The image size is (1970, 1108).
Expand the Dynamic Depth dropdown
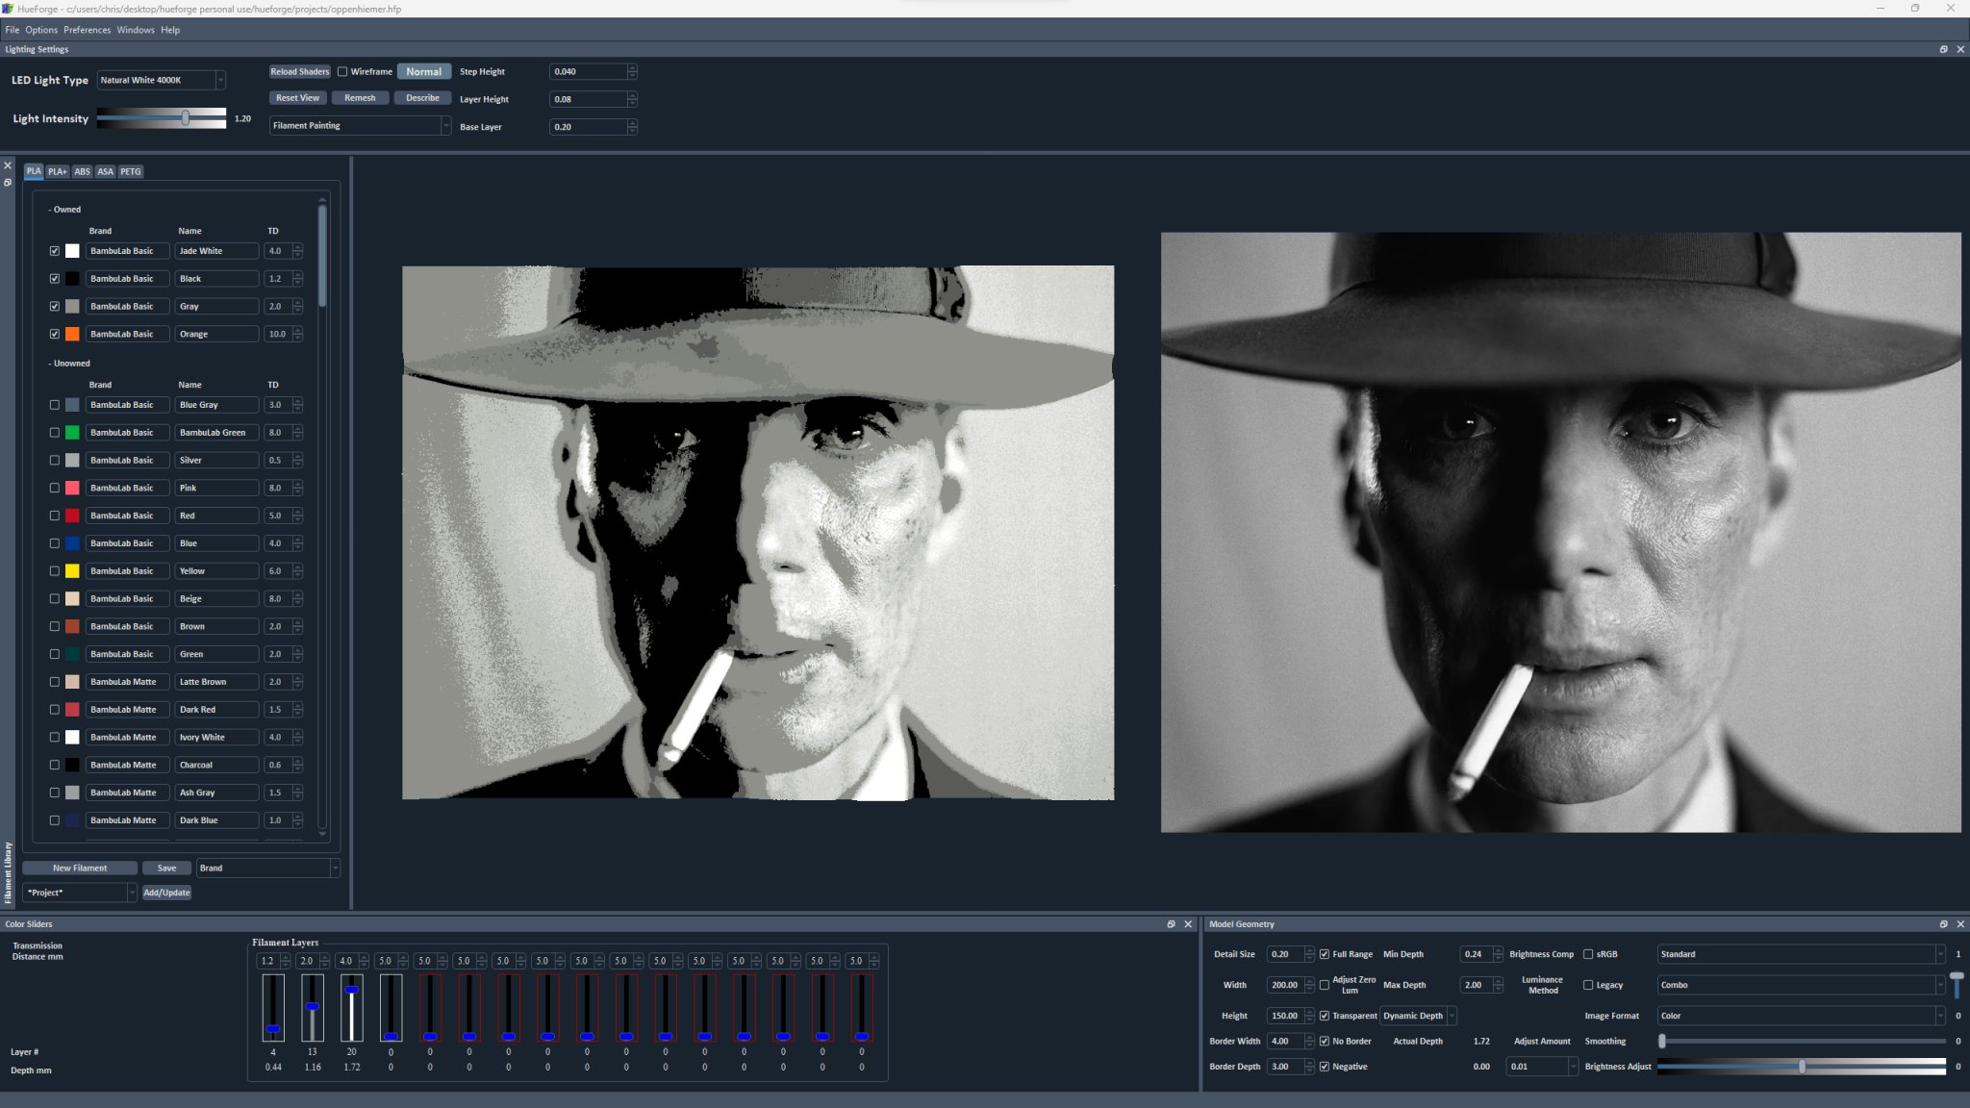click(x=1419, y=1016)
